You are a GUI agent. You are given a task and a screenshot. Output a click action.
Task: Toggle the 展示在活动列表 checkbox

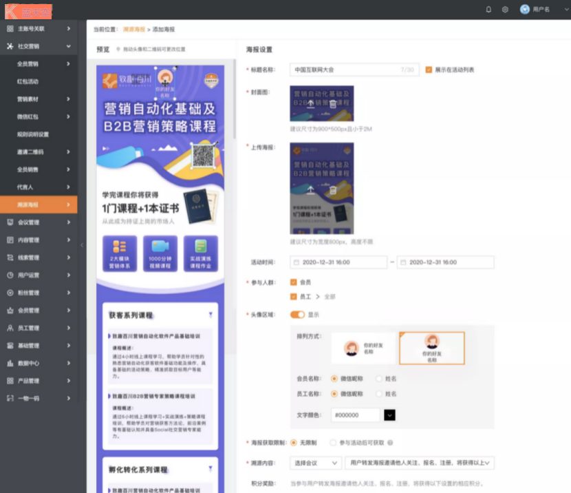click(429, 70)
